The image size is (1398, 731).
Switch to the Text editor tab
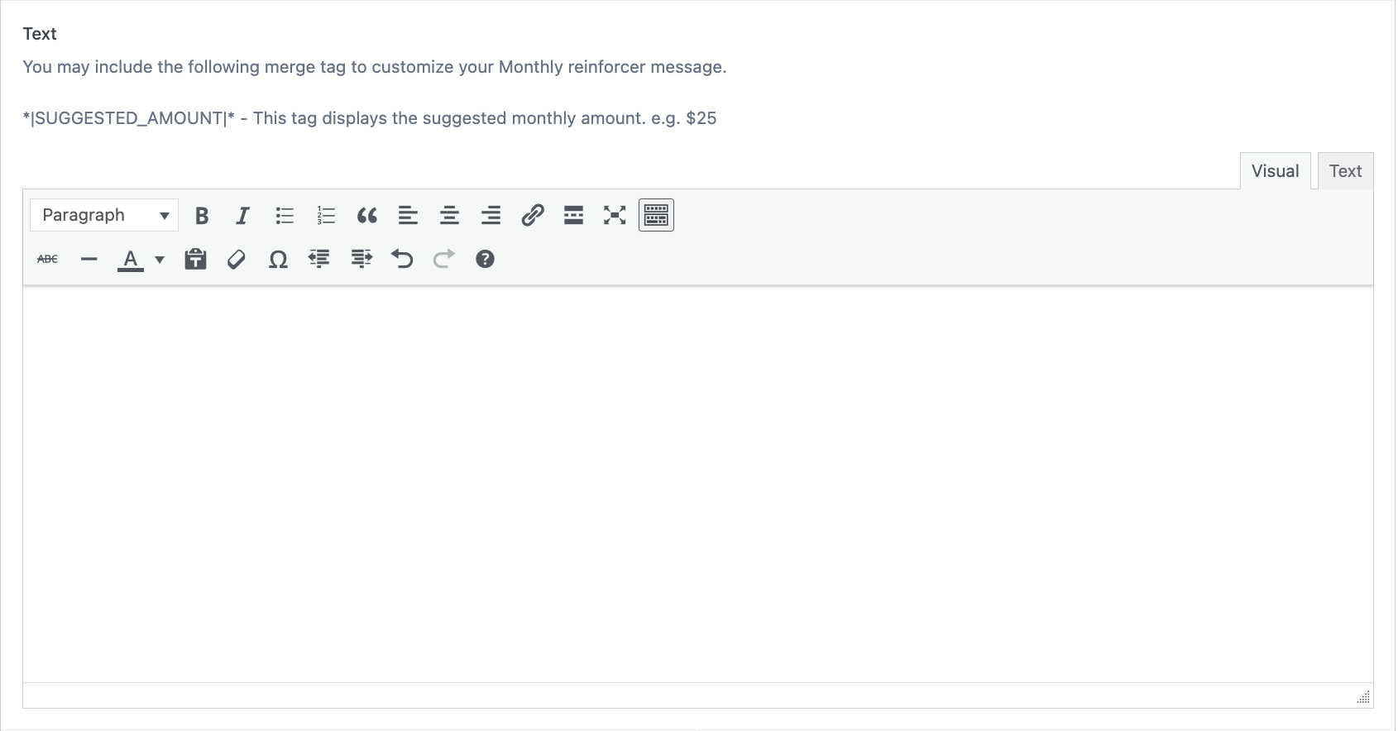click(x=1345, y=171)
